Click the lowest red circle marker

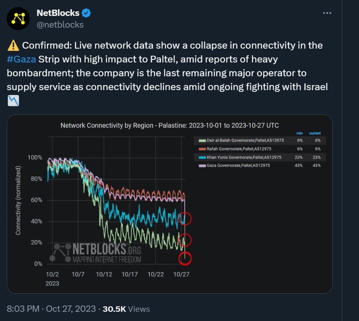click(x=185, y=258)
